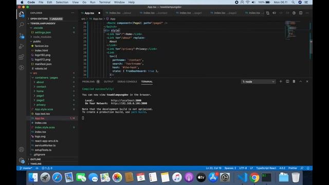Open settings.json in the explorer
The width and height of the screenshot is (329, 185).
43,32
